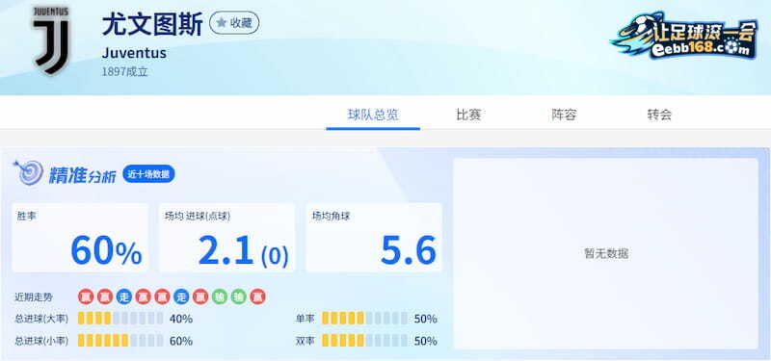Go to the 转会 tab
The image size is (771, 361).
(659, 115)
